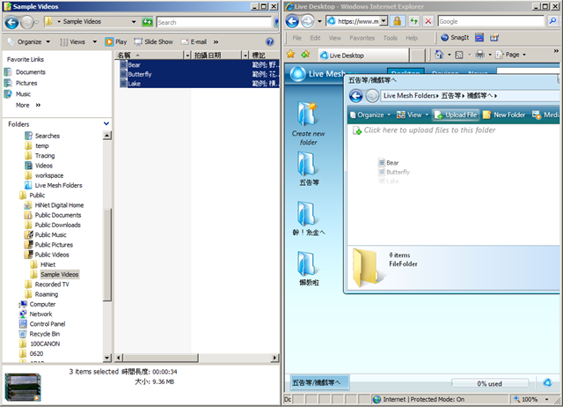Screen dimensions: 563x407
Task: Open File menu in Internet Explorer
Action: (x=297, y=38)
